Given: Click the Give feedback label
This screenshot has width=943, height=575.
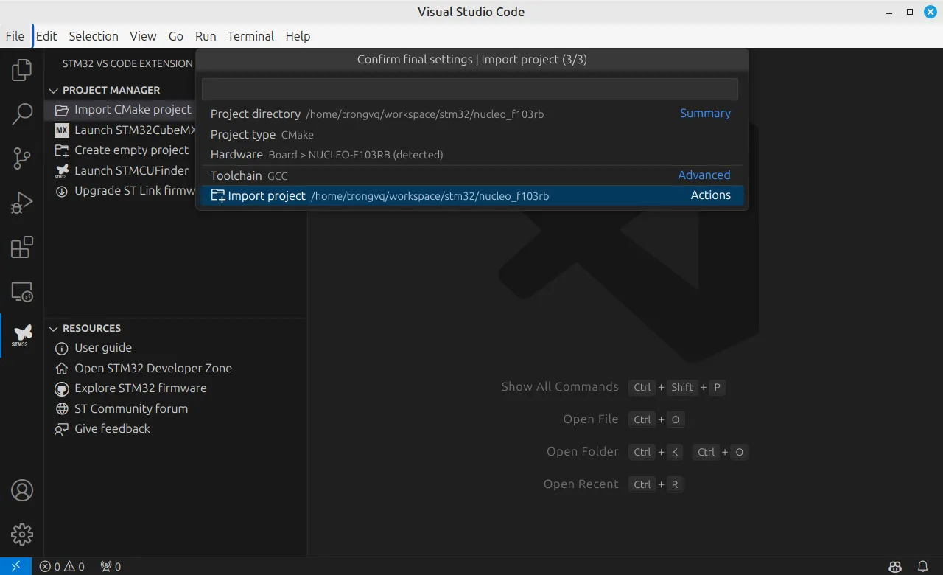Looking at the screenshot, I should pos(112,429).
